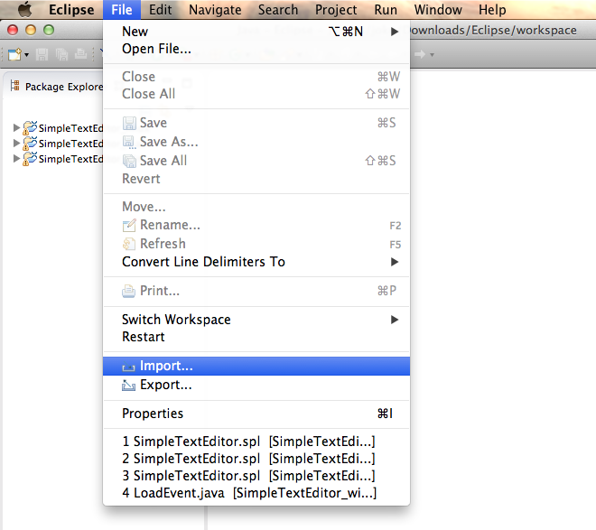Open the Apple menu
596x530 pixels.
[25, 10]
